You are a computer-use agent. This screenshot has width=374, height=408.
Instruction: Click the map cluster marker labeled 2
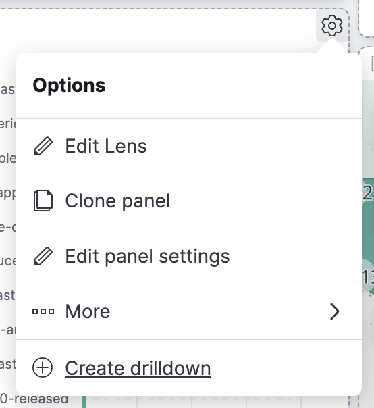(x=367, y=193)
